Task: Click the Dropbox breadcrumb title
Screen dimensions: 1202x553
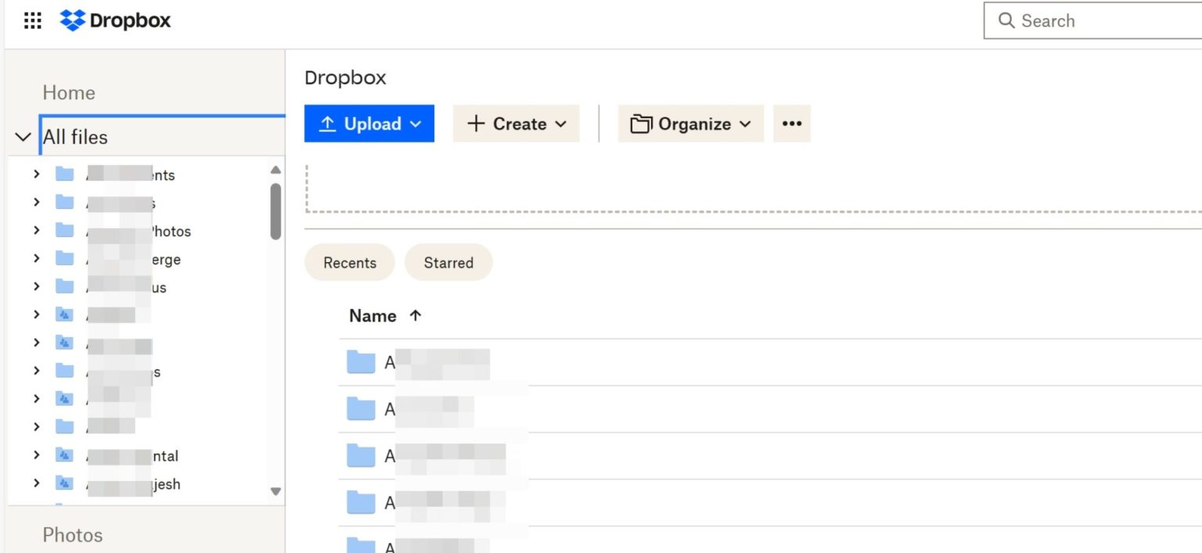Action: pyautogui.click(x=345, y=78)
